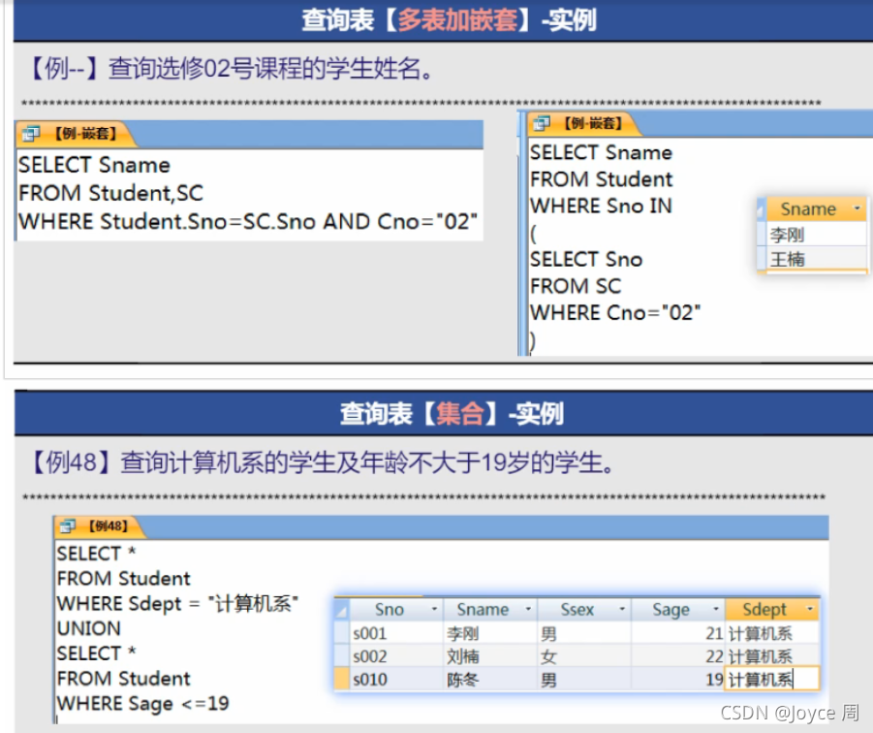Image resolution: width=873 pixels, height=733 pixels.
Task: Click cell 王楠 in top Sname result
Action: [x=817, y=259]
